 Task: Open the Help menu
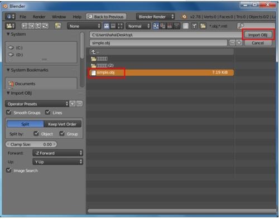pos(77,17)
